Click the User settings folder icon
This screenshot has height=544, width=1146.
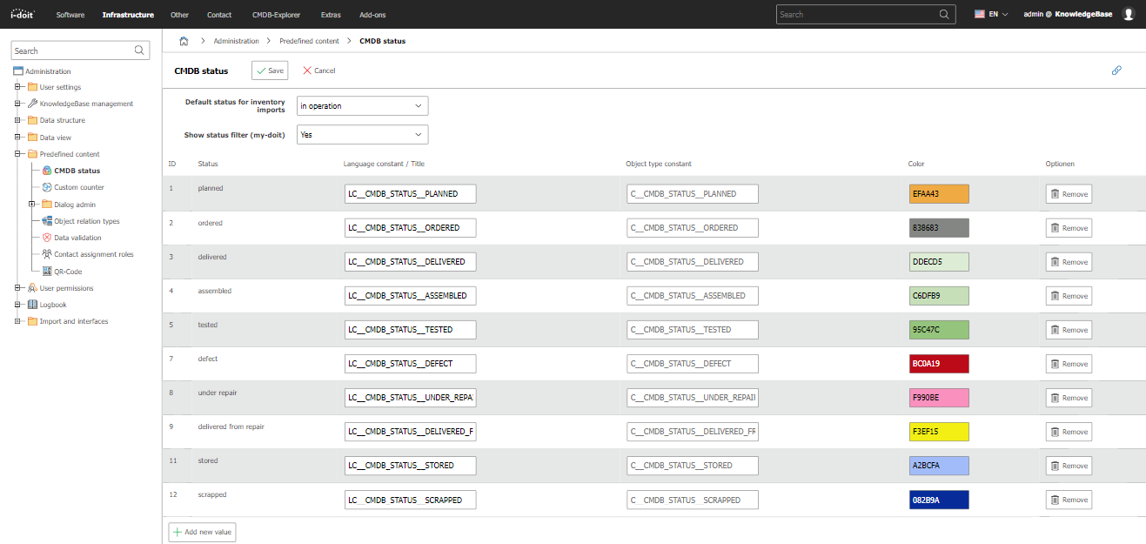[x=32, y=87]
